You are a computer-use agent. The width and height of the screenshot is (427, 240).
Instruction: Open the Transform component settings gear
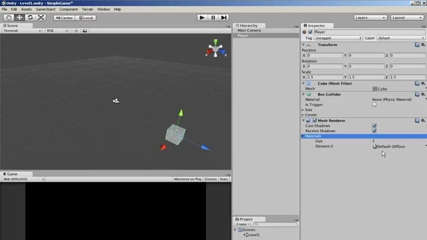click(x=423, y=45)
